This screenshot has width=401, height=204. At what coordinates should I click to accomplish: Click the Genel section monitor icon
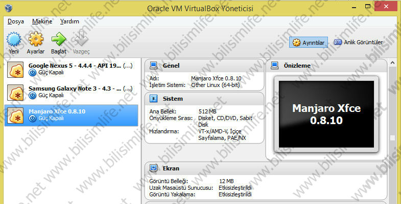click(x=153, y=66)
